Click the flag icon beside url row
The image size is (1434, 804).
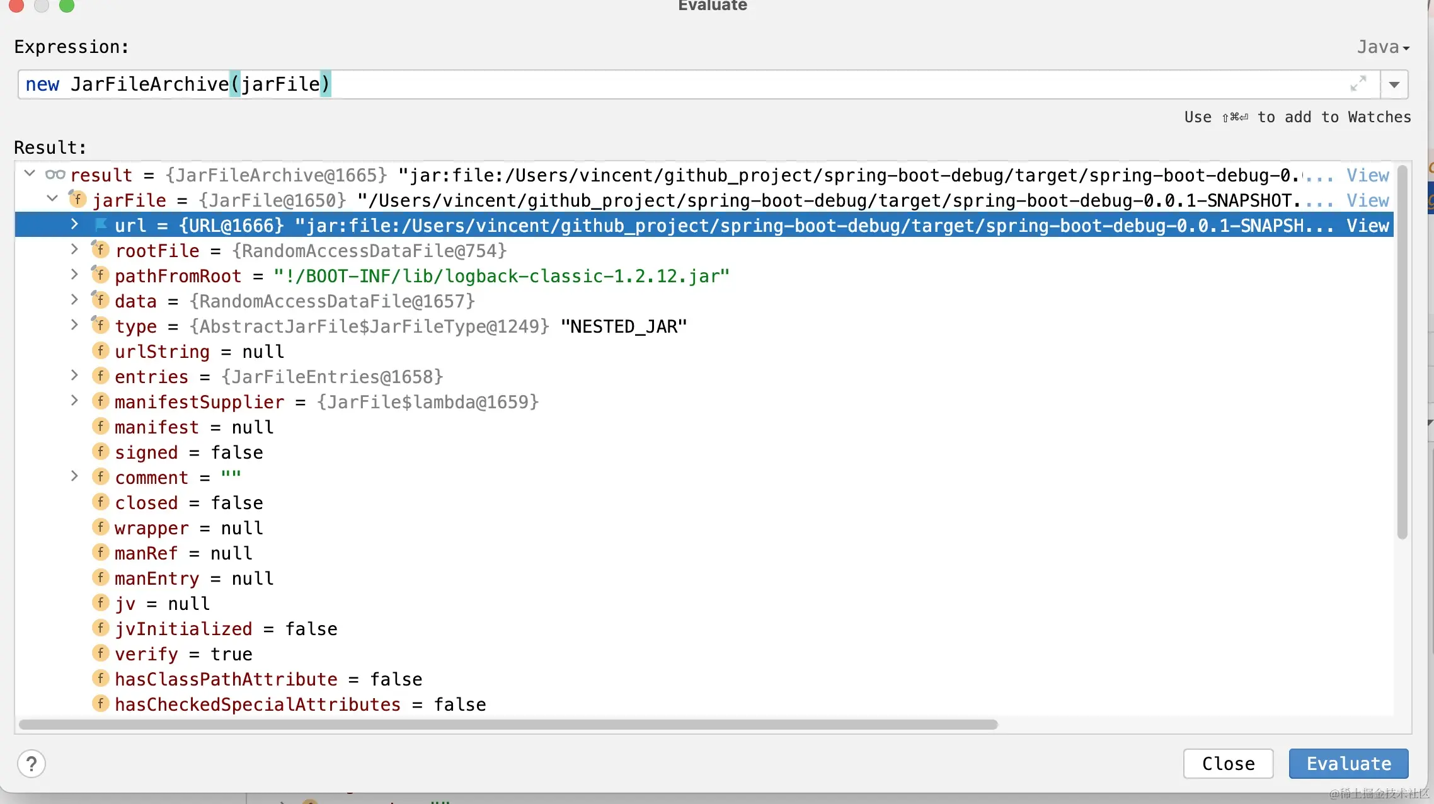(100, 225)
